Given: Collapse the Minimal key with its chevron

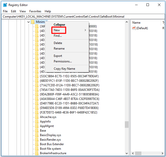Looking at the screenshot, I should point(28,22).
